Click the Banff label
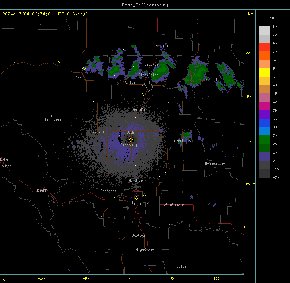The image size is (290, 283). pyautogui.click(x=42, y=191)
